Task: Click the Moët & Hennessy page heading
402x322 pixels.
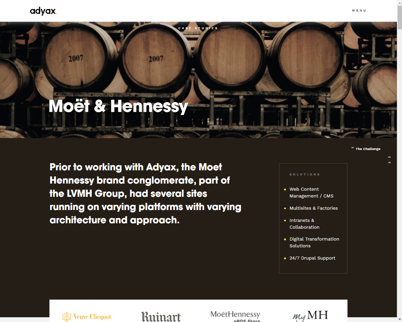Action: 119,106
